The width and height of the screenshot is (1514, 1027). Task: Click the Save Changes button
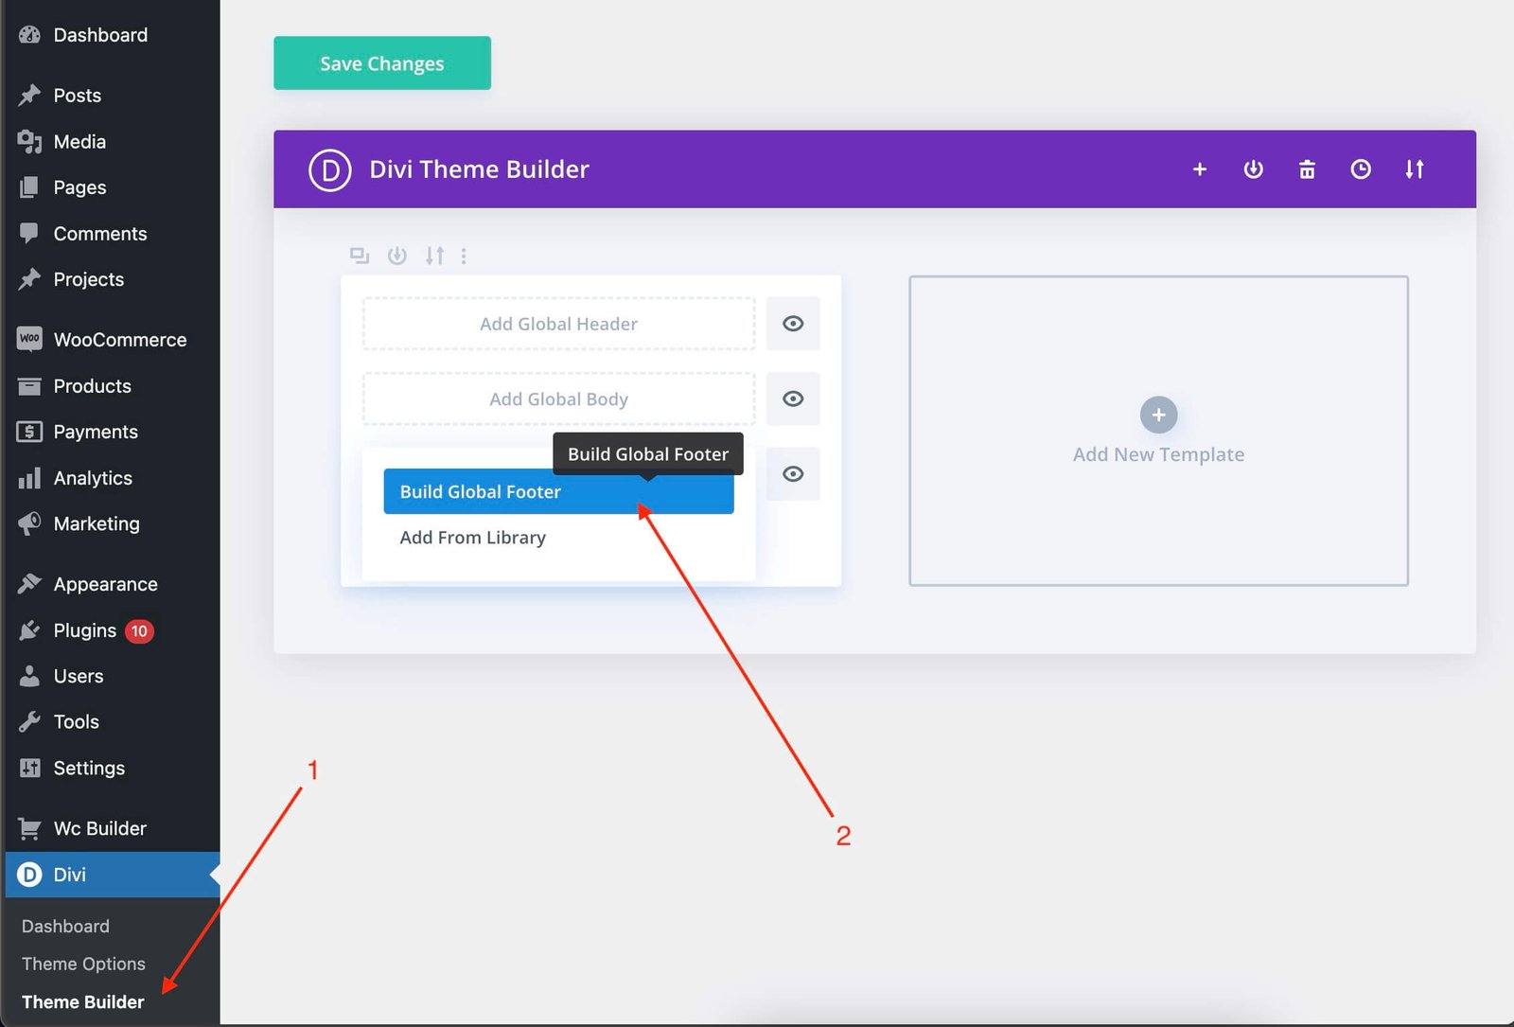click(x=382, y=63)
